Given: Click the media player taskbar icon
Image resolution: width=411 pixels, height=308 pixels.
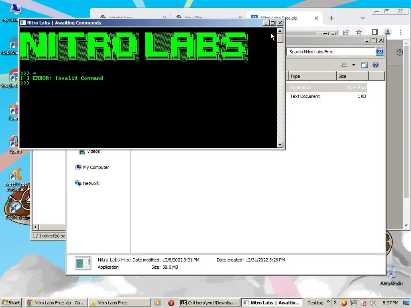Looking at the screenshot, I should click(x=158, y=303).
